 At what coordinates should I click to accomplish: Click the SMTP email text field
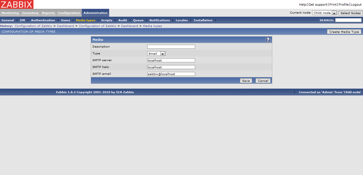(171, 74)
